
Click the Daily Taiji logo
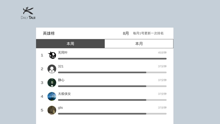(28, 13)
